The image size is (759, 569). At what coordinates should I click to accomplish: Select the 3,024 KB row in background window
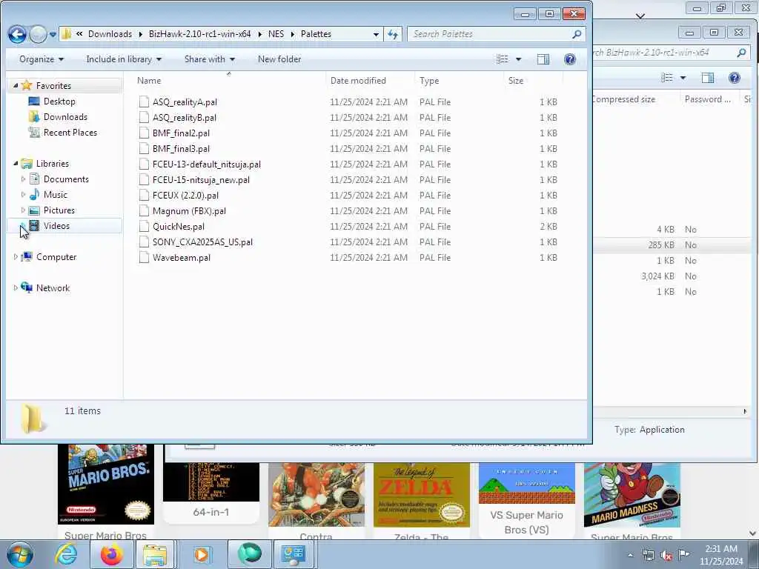pos(673,276)
